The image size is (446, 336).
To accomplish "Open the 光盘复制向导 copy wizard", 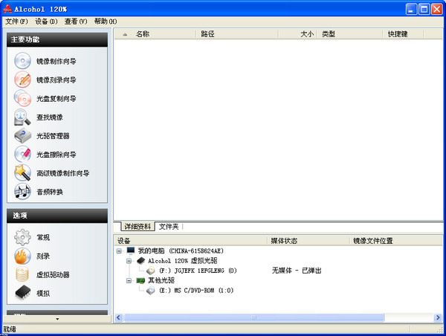I will 23,98.
